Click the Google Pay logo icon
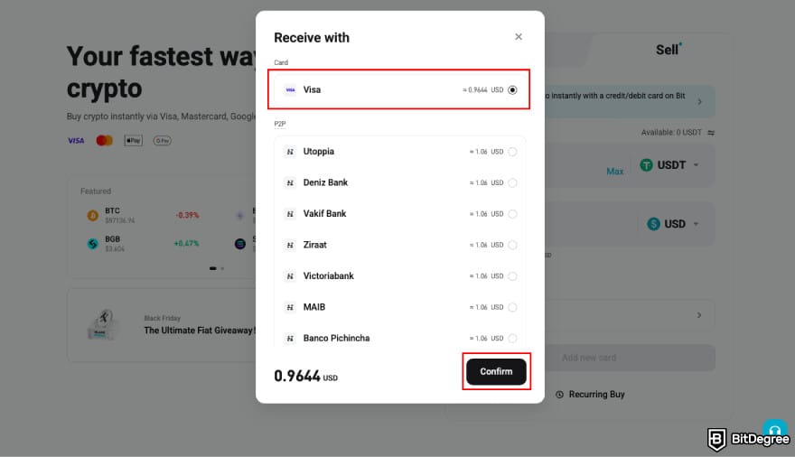795x457 pixels. (163, 140)
